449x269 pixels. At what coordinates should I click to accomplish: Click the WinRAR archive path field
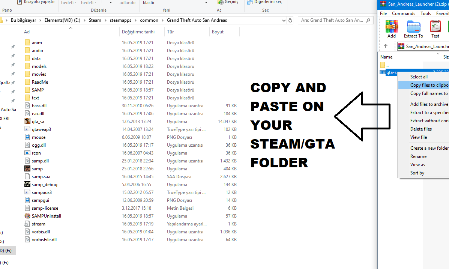(x=423, y=46)
